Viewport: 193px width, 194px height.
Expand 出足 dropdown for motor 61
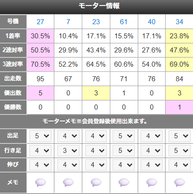[x=124, y=136]
